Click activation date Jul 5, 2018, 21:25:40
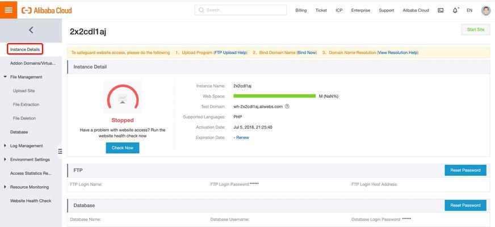This screenshot has height=227, width=495. pos(253,127)
